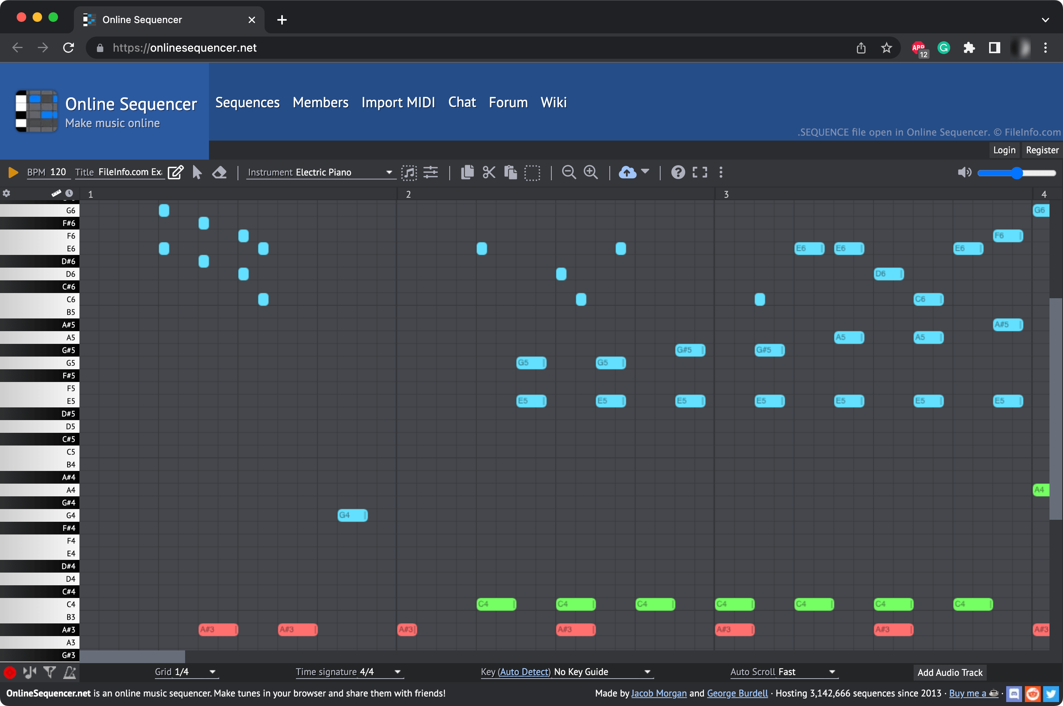Open the Auto Scroll Fast dropdown

(x=783, y=672)
